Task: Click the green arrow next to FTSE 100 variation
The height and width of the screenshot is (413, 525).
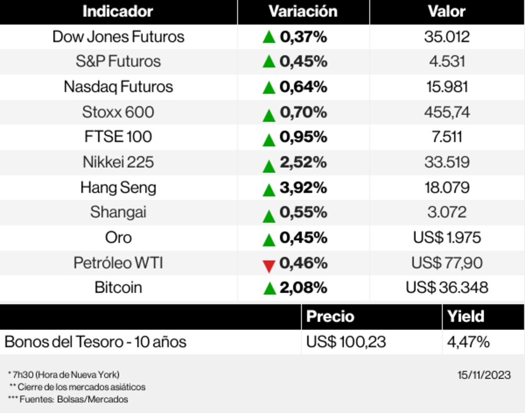Action: pos(269,139)
